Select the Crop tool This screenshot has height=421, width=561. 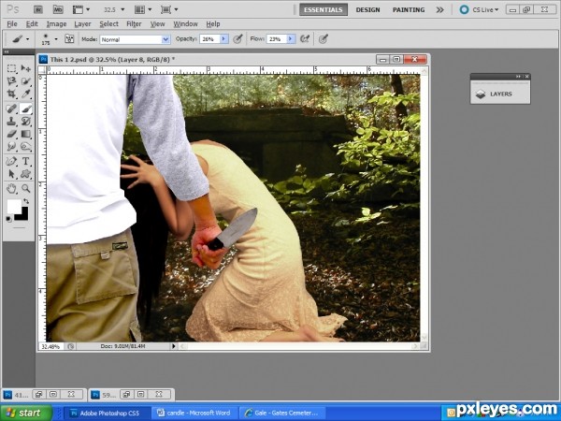[12, 94]
